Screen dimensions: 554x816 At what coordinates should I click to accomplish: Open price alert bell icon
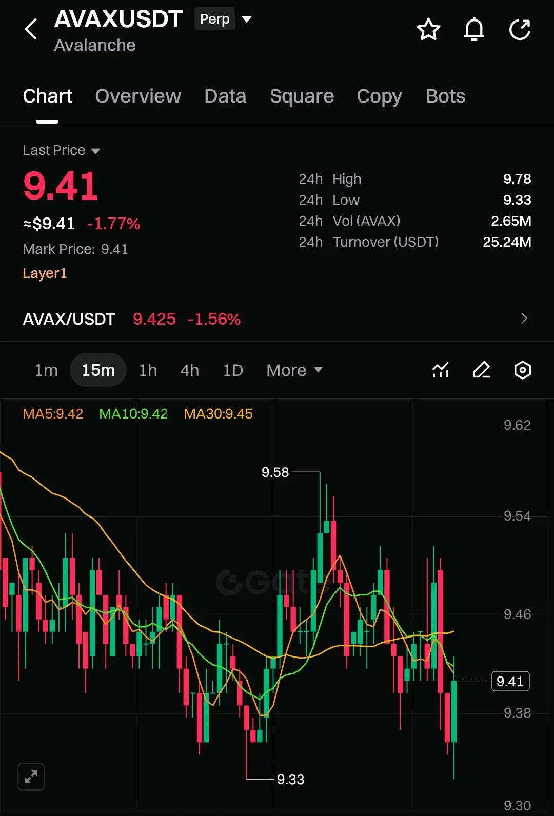pyautogui.click(x=474, y=29)
